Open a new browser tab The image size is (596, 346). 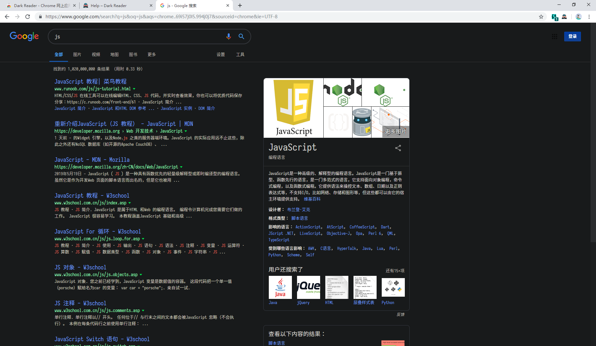coord(240,5)
